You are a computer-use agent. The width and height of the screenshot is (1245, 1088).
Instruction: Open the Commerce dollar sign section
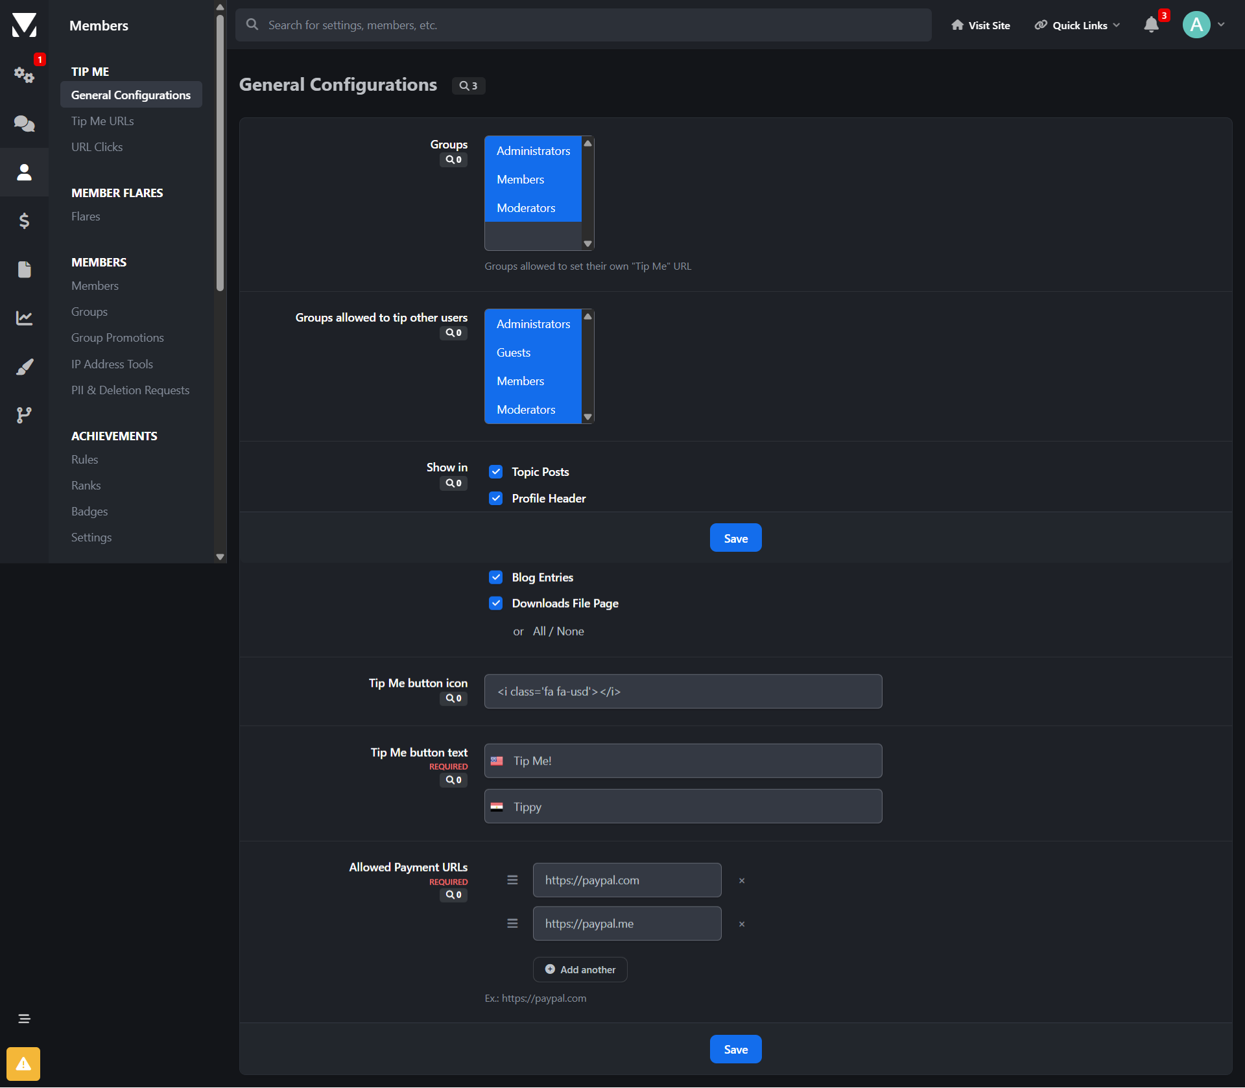click(24, 220)
